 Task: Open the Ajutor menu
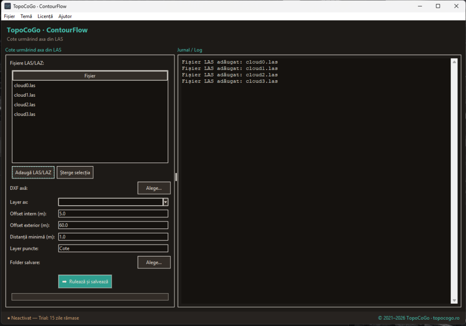coord(65,16)
